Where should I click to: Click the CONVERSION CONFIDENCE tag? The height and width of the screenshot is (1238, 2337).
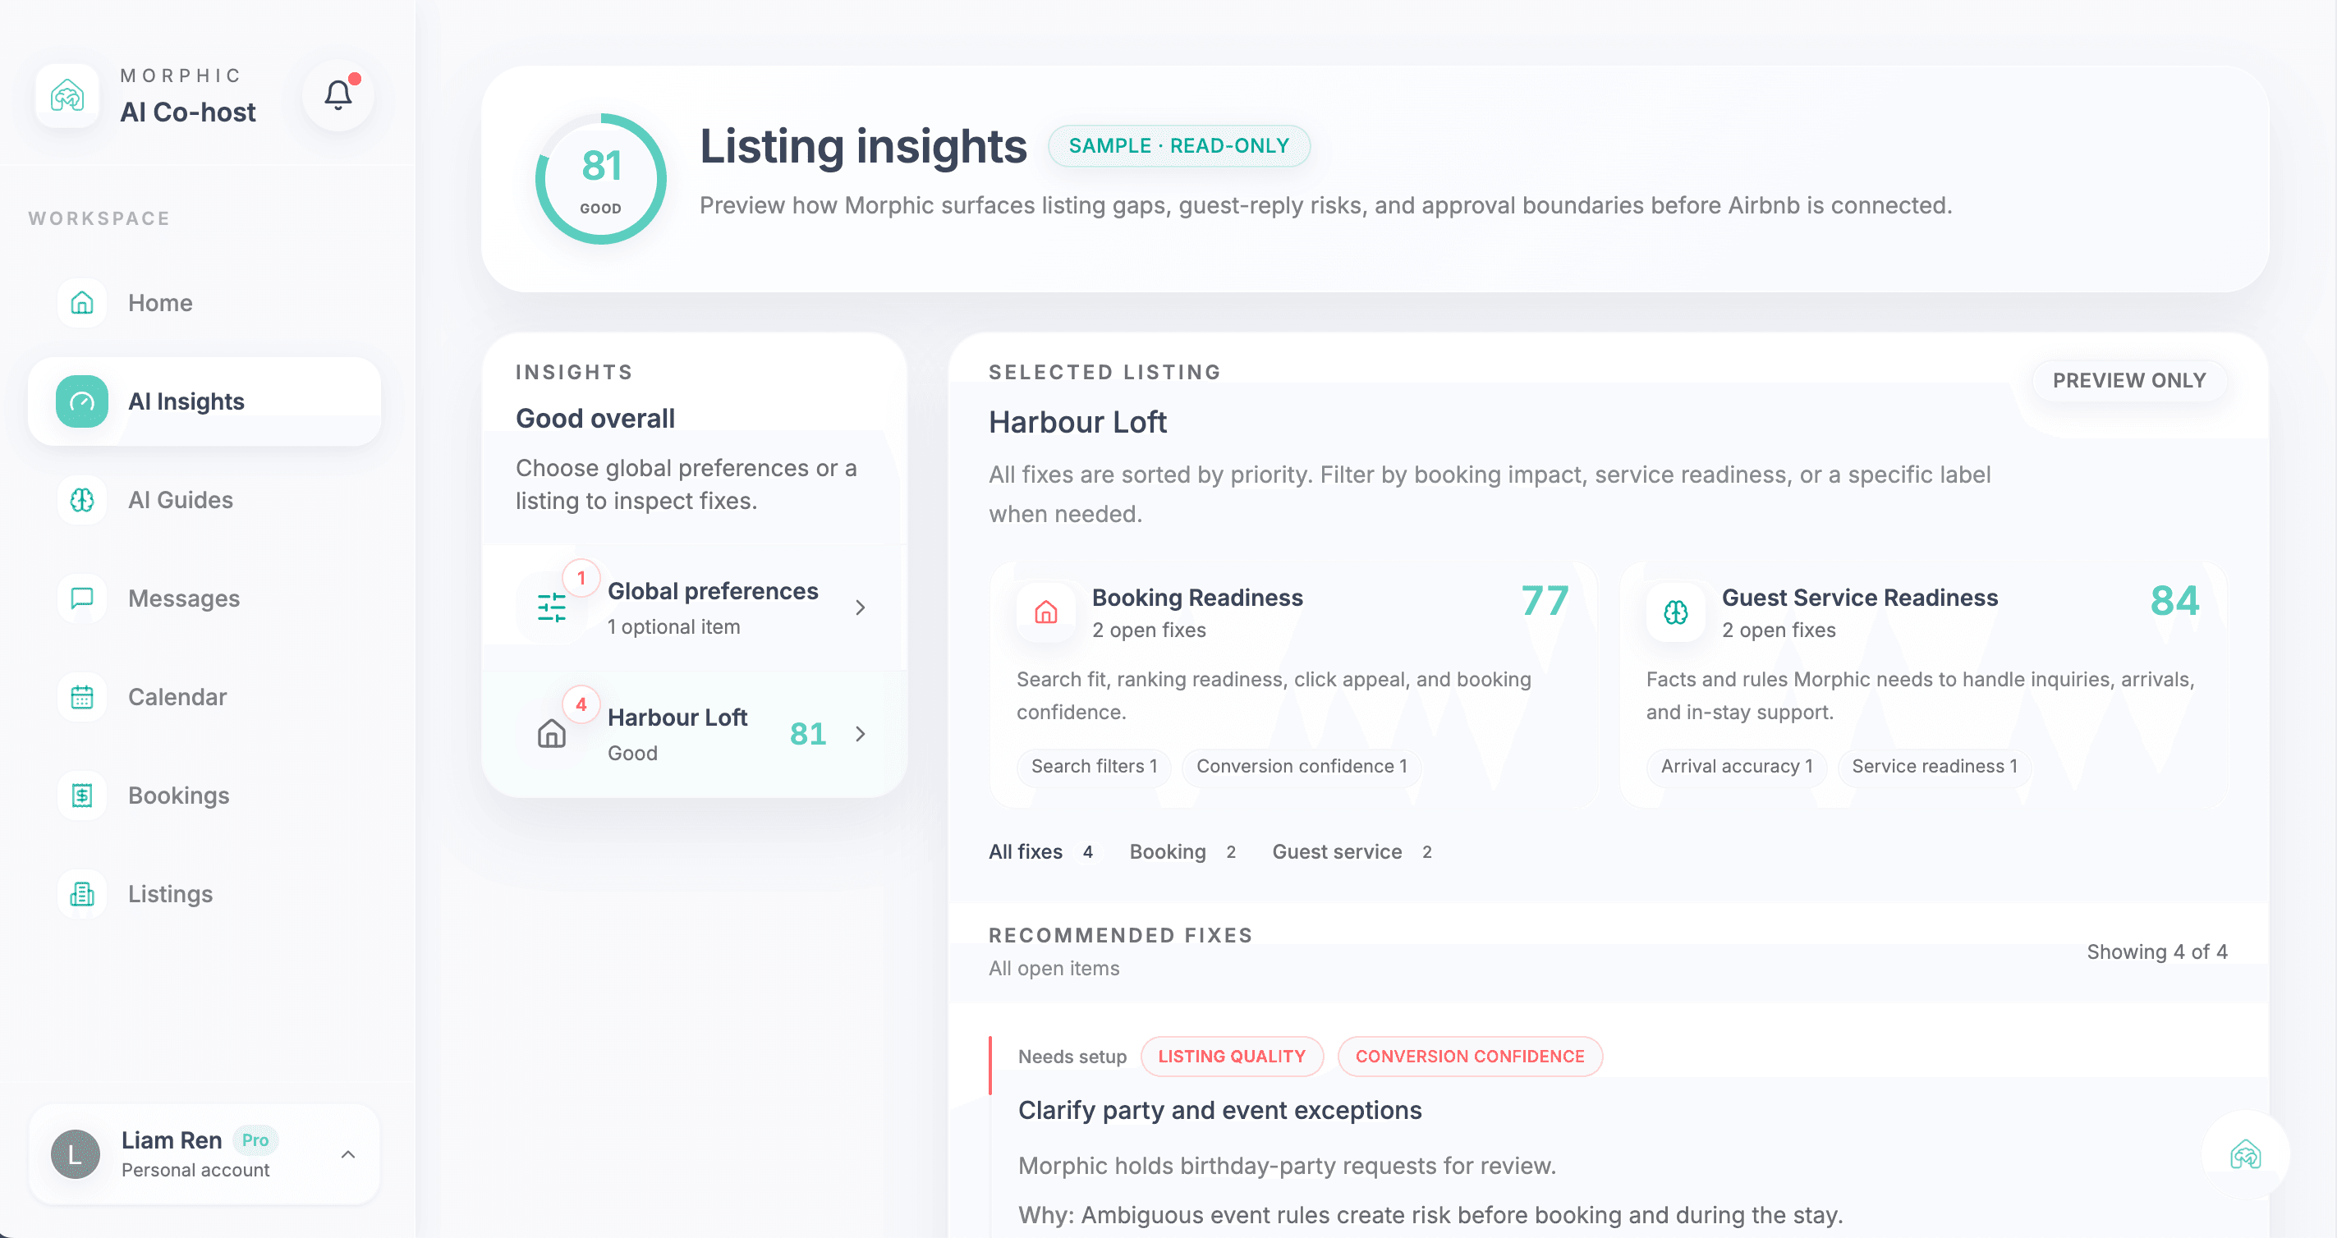click(x=1470, y=1057)
